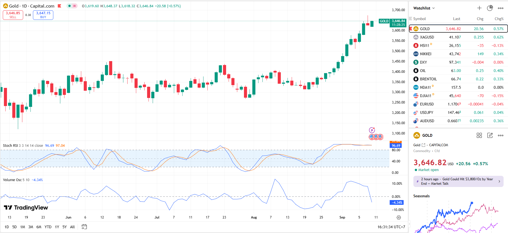Select the YTD date range
The image size is (508, 233).
[x=48, y=227]
